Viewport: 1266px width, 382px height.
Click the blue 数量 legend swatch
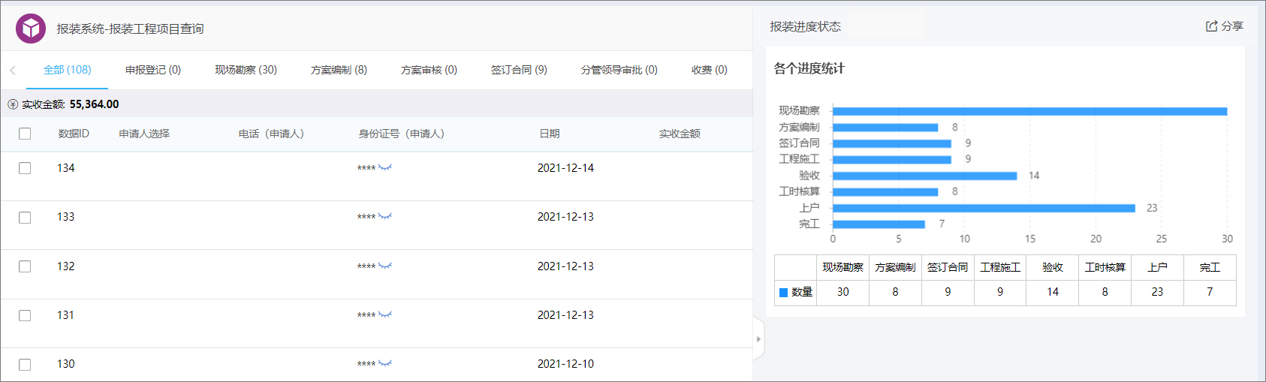click(784, 292)
